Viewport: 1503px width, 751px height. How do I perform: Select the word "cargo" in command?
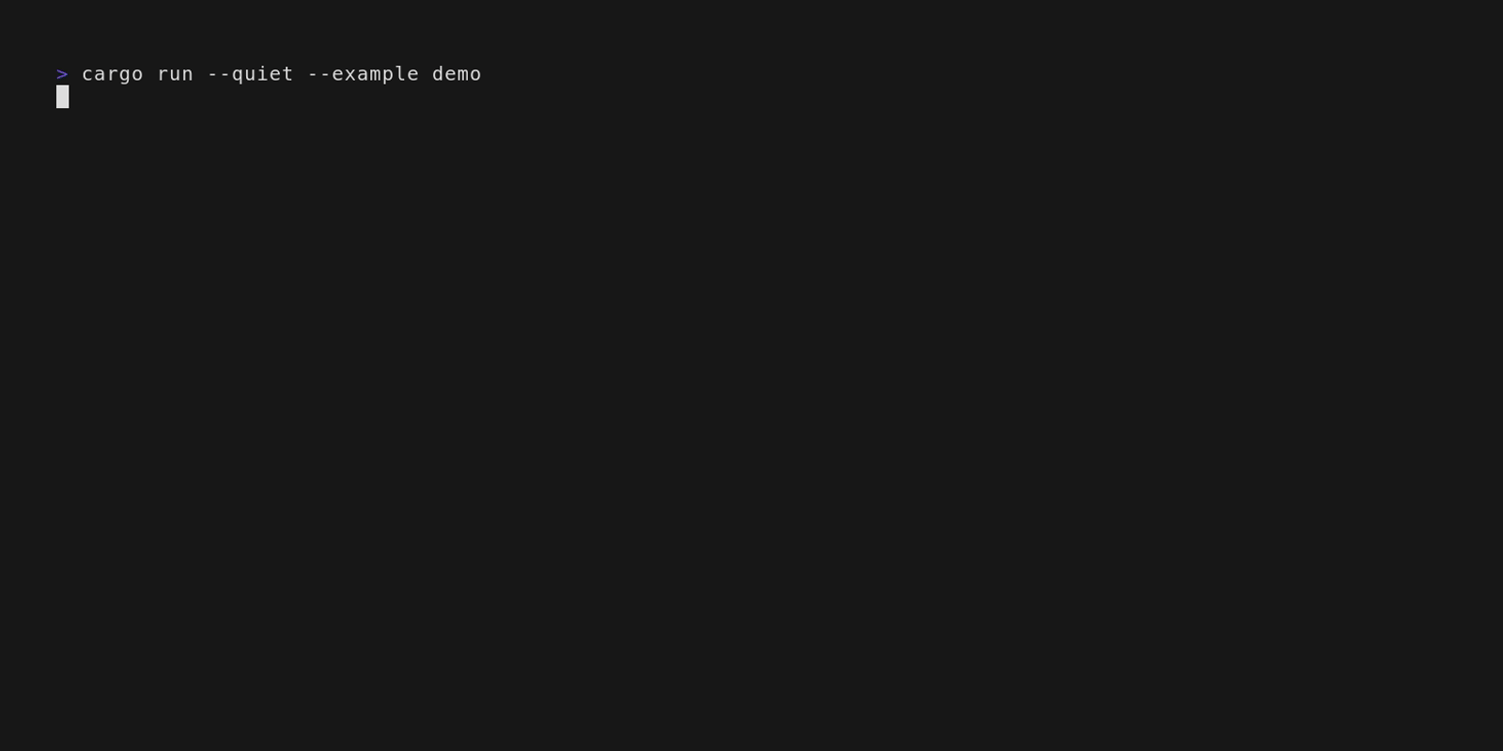(x=113, y=74)
